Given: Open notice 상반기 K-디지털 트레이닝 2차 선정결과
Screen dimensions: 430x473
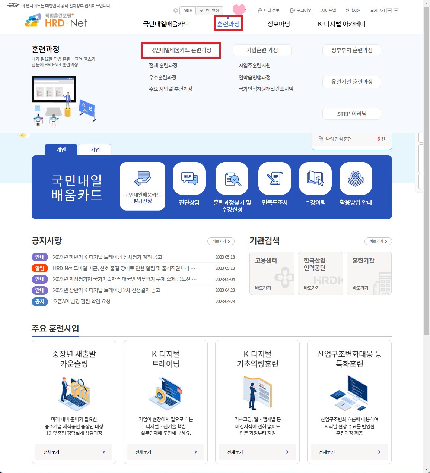Looking at the screenshot, I should point(106,290).
